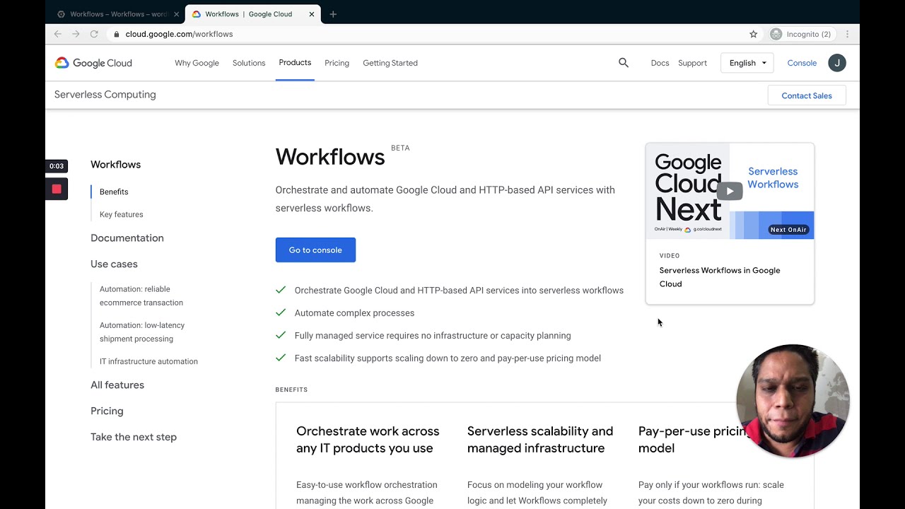Bookmark this page with the star icon
The image size is (905, 509).
point(754,34)
